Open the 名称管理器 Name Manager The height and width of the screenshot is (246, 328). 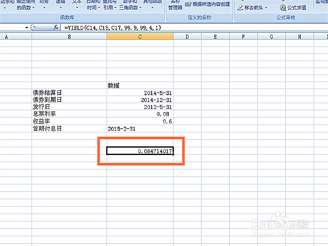[175, 5]
